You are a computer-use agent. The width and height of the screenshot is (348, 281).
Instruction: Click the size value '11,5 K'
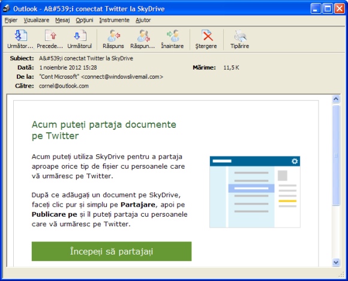point(231,67)
